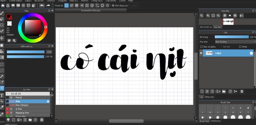Image resolution: width=256 pixels, height=125 pixels.
Task: Hide the Lớp1 layer visibility
Action: pos(201,53)
